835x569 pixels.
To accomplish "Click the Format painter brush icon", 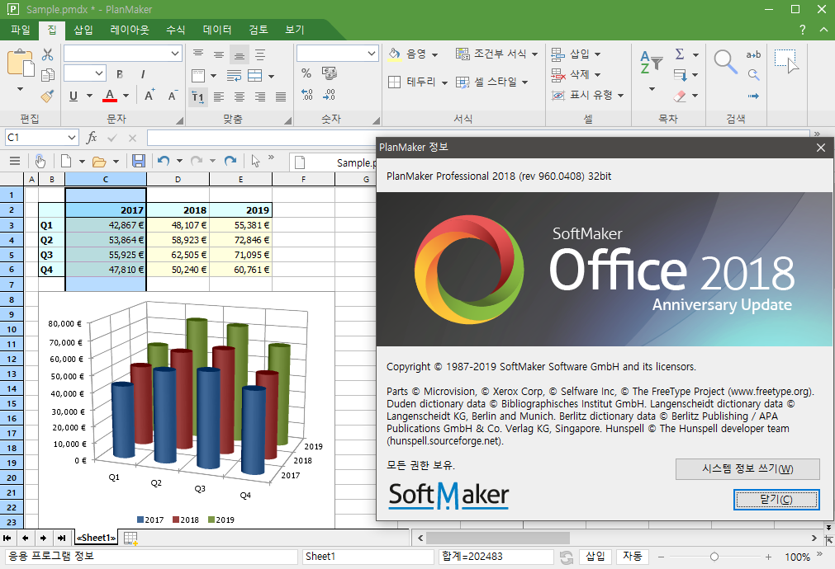I will tap(47, 96).
